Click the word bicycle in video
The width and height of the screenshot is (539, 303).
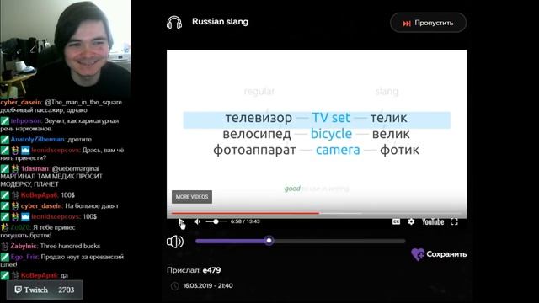coord(331,134)
